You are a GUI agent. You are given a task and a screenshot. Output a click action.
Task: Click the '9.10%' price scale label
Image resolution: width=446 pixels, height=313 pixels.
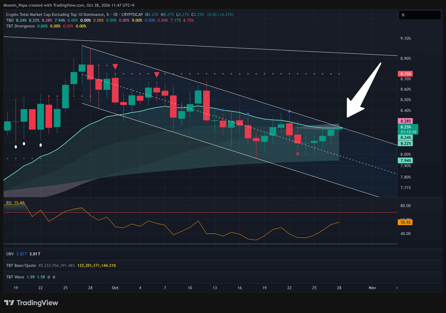(x=405, y=39)
